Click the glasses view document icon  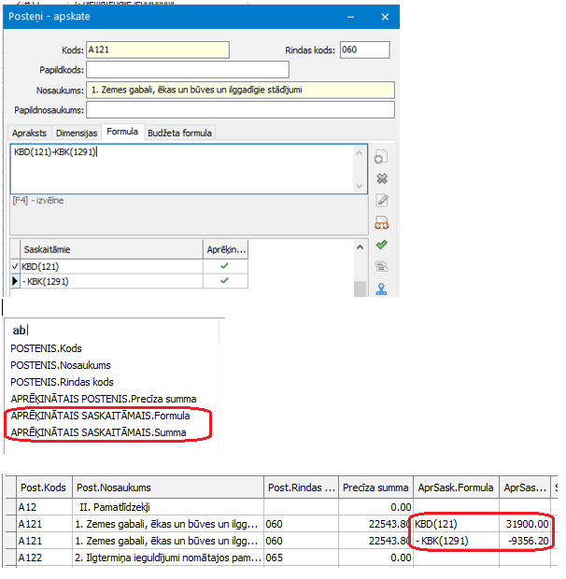point(381,222)
